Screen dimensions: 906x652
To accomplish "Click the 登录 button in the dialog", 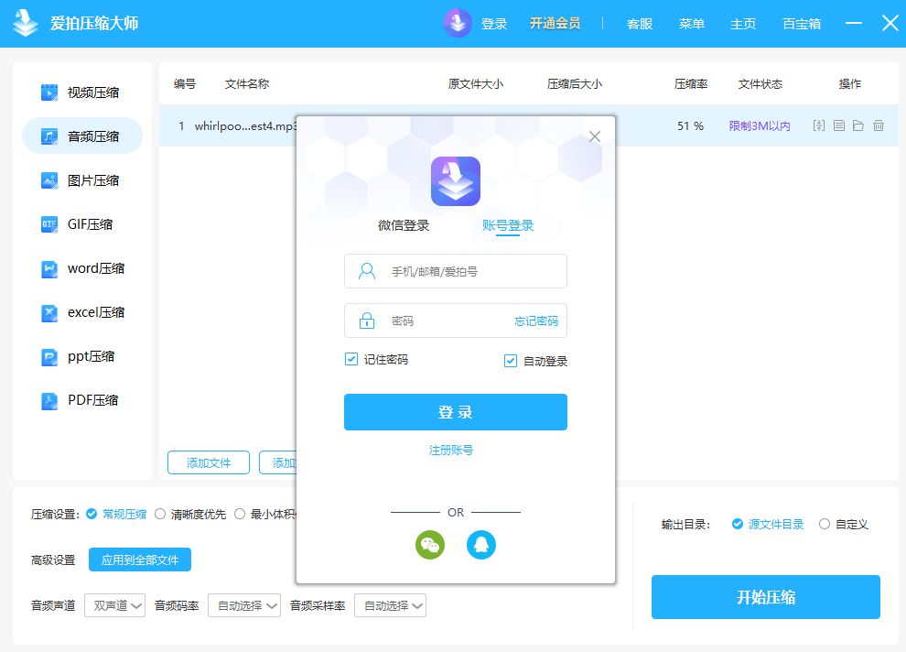I will [x=455, y=412].
